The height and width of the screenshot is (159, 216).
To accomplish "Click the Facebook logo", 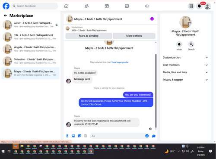I will [6, 6].
